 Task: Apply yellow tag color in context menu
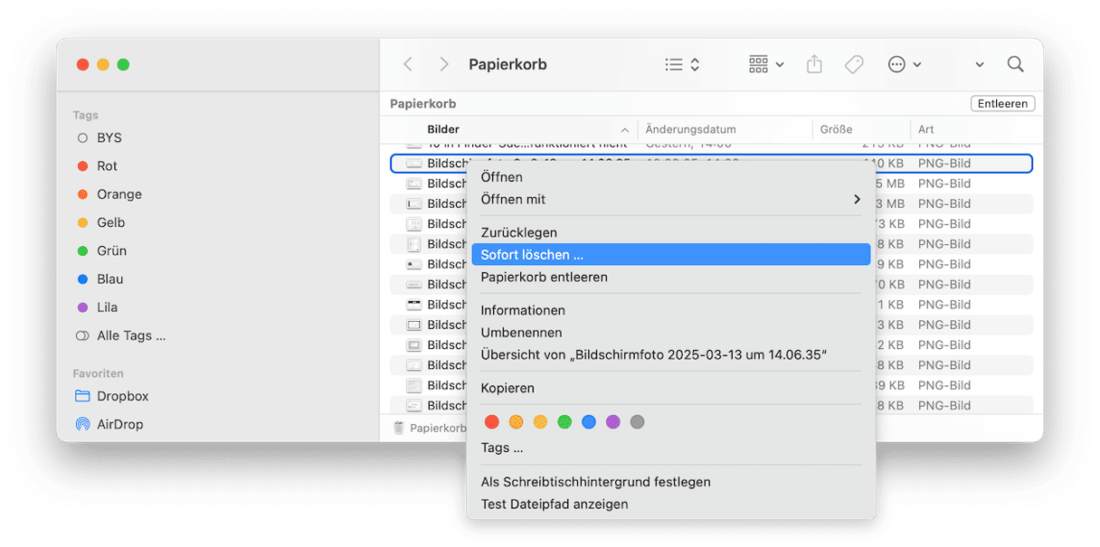tap(541, 421)
